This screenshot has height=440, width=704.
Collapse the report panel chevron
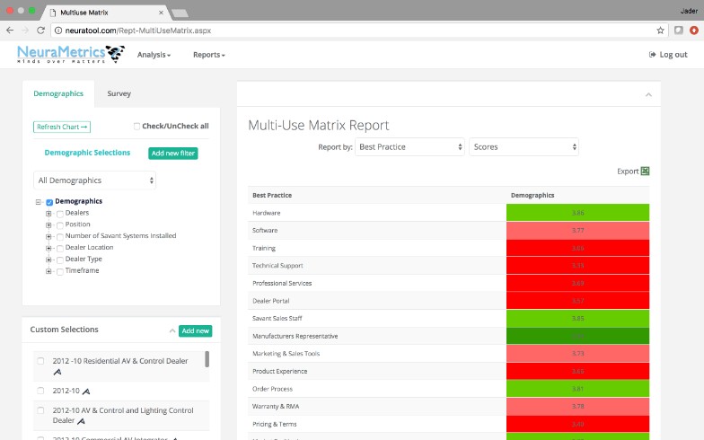click(x=648, y=95)
